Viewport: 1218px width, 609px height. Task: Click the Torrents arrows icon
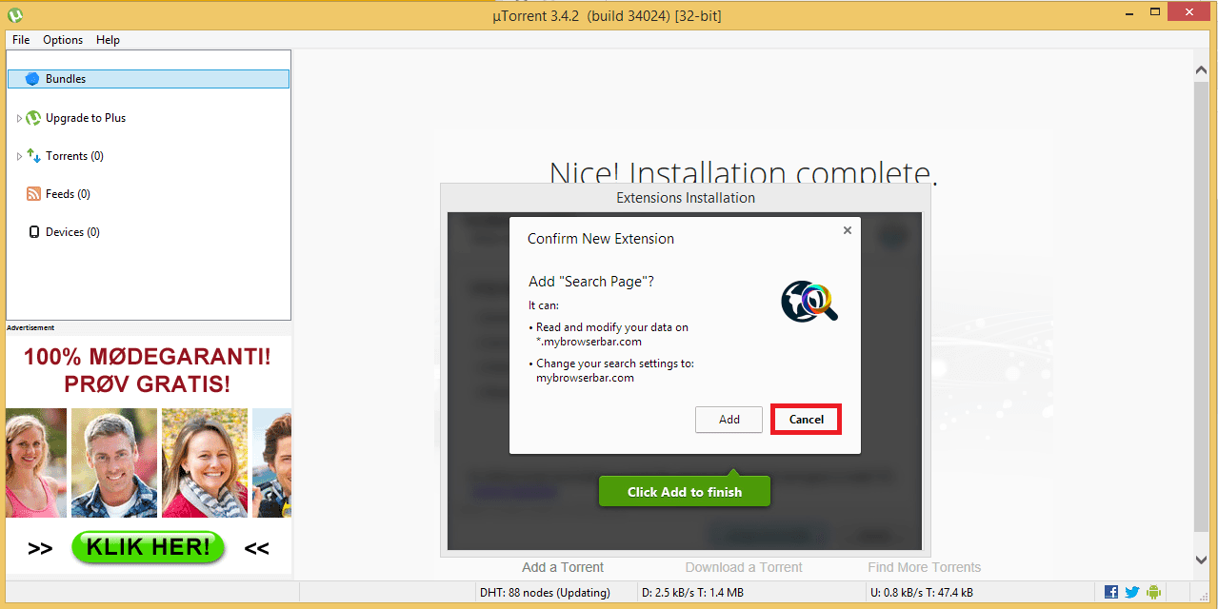point(33,156)
